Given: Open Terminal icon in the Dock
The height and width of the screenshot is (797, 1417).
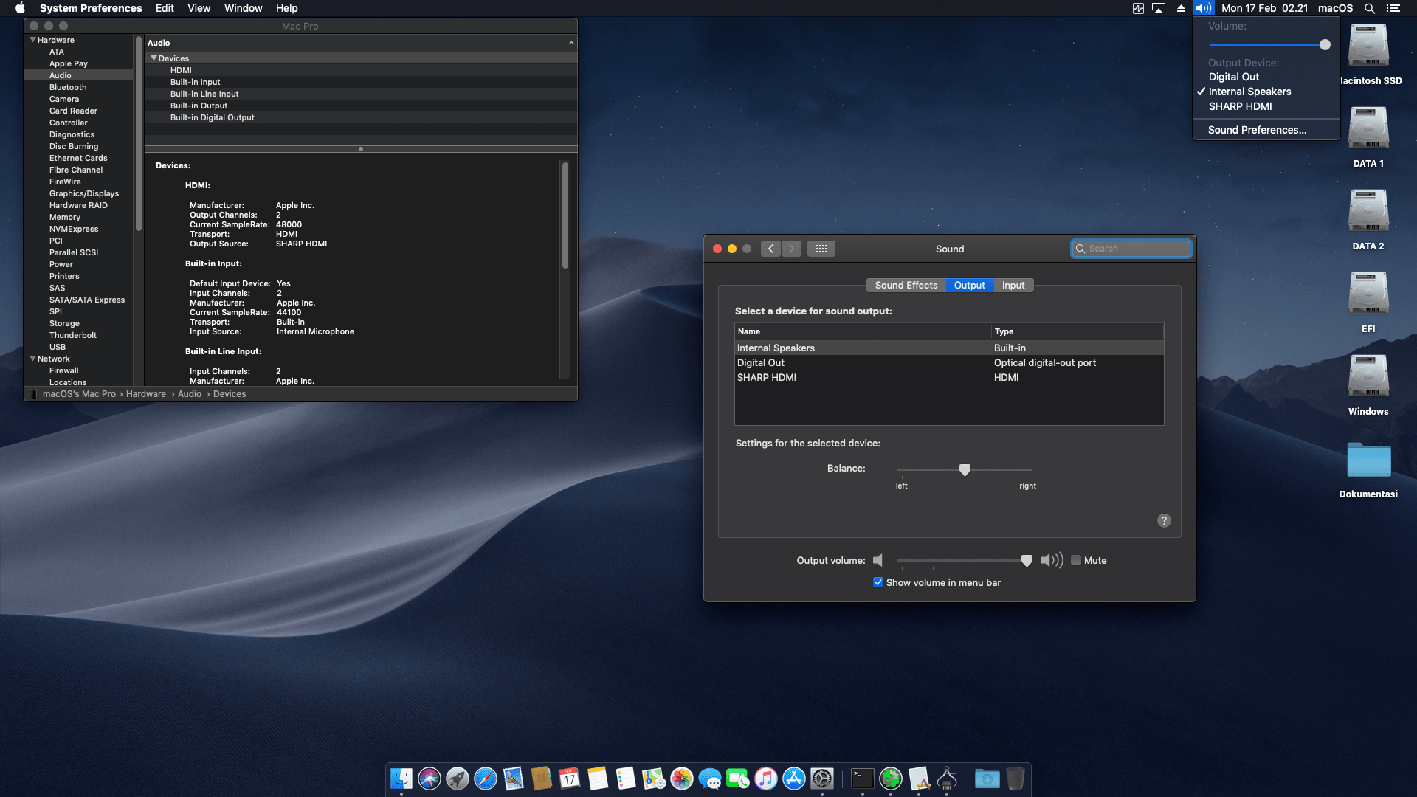Looking at the screenshot, I should pos(862,779).
